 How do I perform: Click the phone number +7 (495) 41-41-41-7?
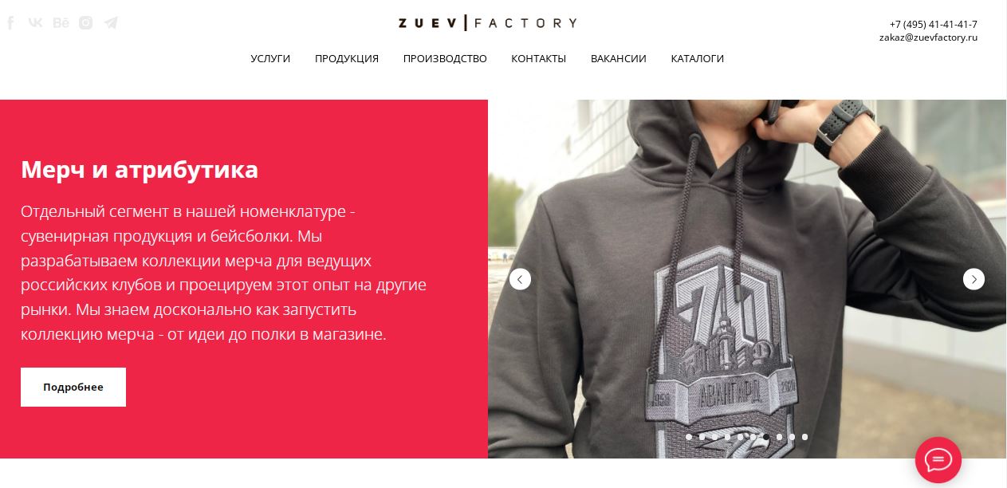point(934,25)
